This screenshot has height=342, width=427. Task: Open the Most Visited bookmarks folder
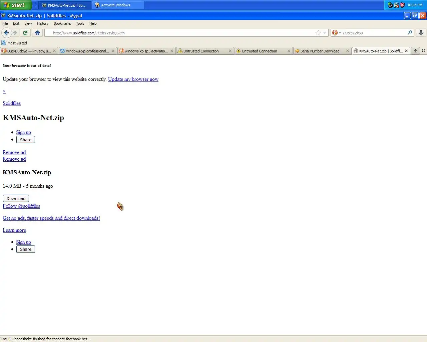pos(14,43)
